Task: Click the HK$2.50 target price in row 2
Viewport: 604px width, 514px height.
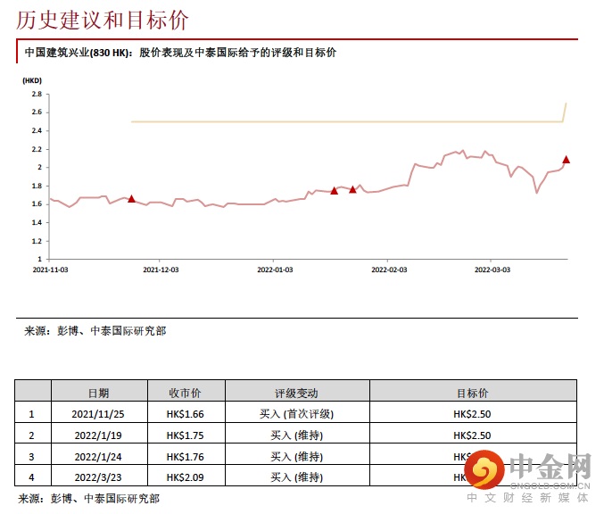Action: click(x=472, y=435)
